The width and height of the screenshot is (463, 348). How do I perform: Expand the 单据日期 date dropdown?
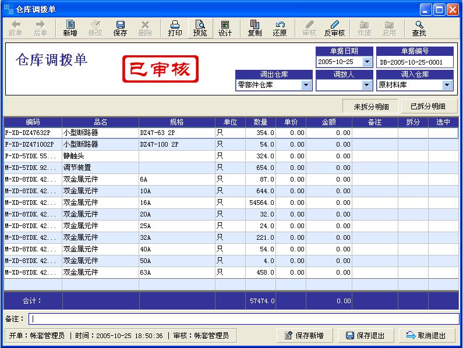(x=367, y=62)
